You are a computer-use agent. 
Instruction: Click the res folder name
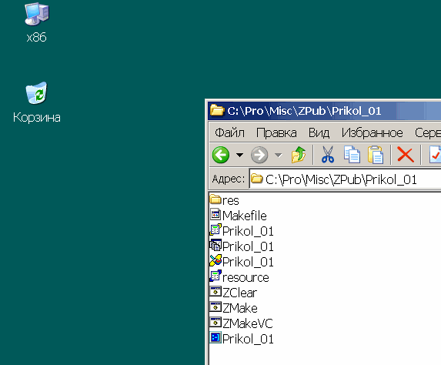coord(231,201)
